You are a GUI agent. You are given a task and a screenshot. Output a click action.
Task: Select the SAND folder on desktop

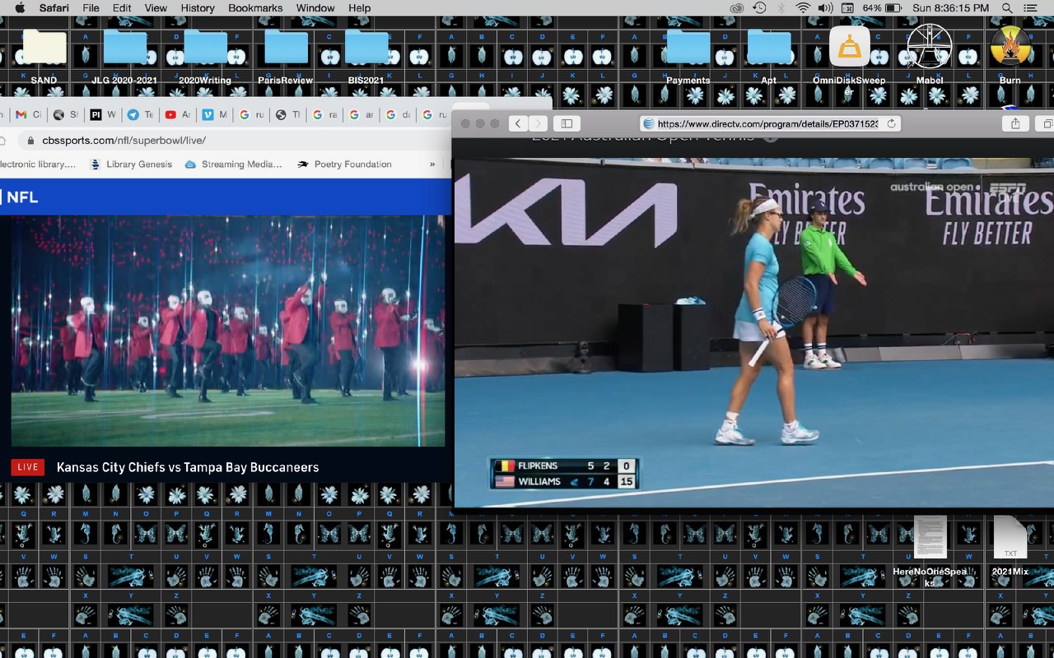point(44,48)
